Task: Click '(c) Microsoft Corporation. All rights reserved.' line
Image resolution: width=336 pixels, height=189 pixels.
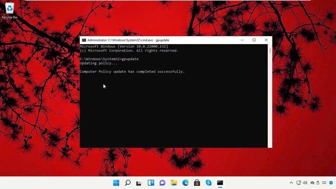Action: pos(129,50)
